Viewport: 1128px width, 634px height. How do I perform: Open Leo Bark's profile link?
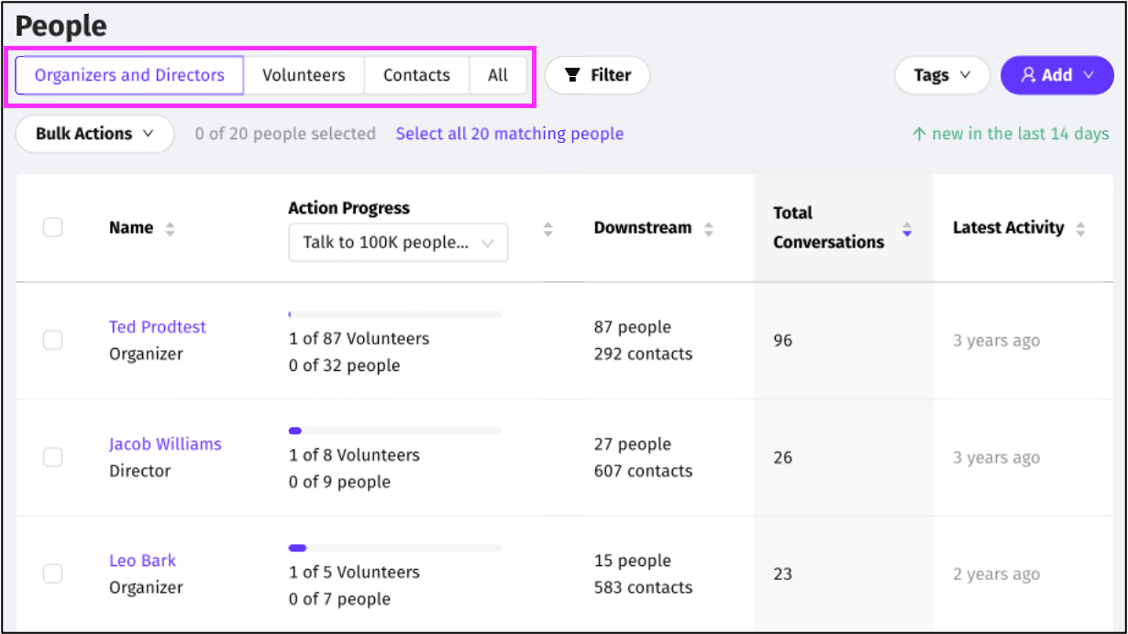coord(142,561)
